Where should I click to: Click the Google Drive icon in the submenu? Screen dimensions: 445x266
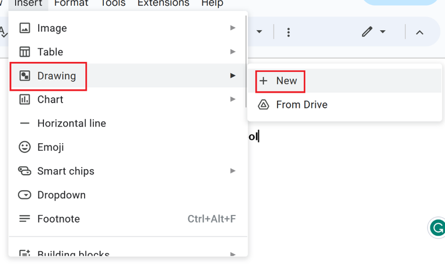tap(264, 104)
